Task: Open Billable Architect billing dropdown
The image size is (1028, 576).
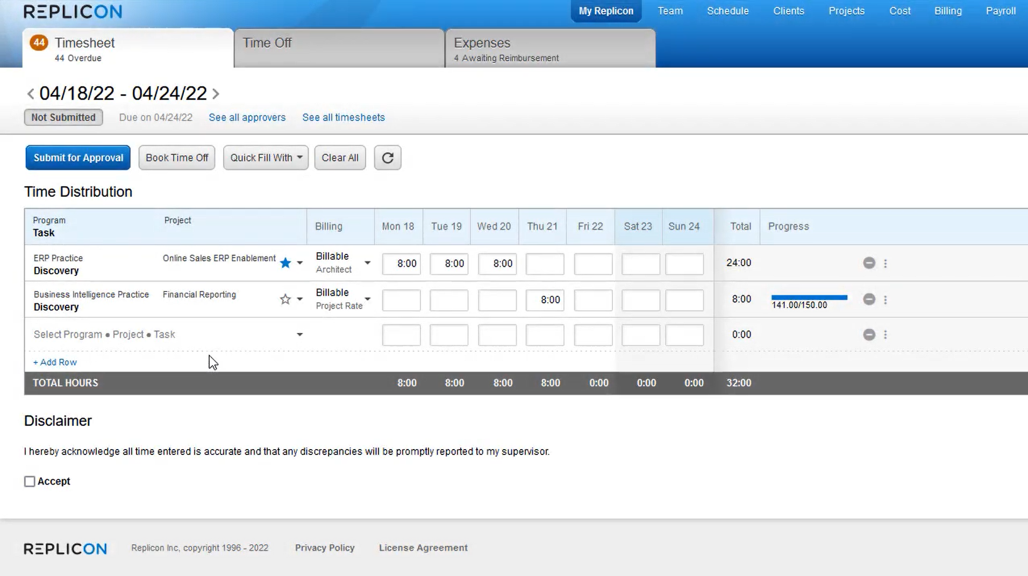Action: (x=367, y=263)
